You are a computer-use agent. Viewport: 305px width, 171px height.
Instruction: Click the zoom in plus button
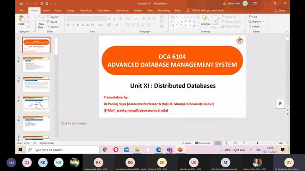coord(275,143)
